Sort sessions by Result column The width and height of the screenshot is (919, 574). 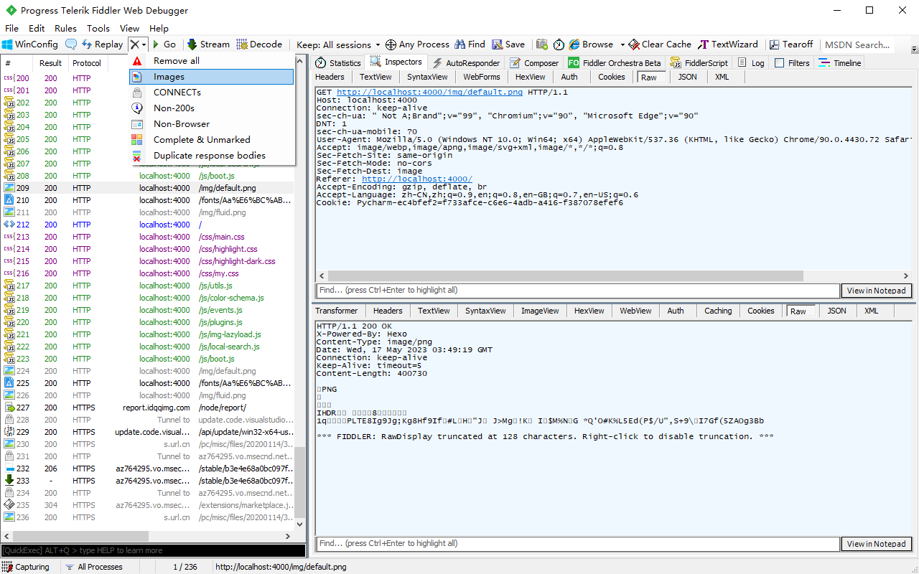tap(50, 63)
